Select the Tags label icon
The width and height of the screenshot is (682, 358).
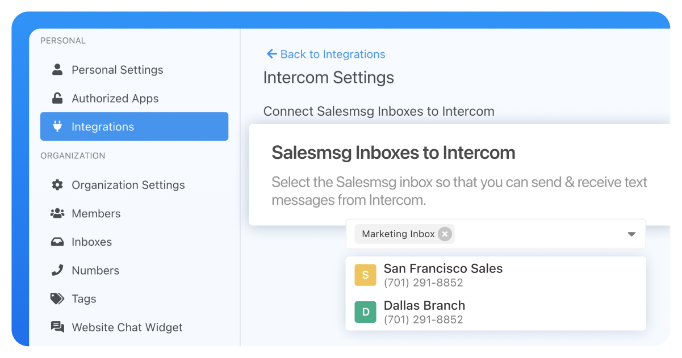[x=57, y=298]
